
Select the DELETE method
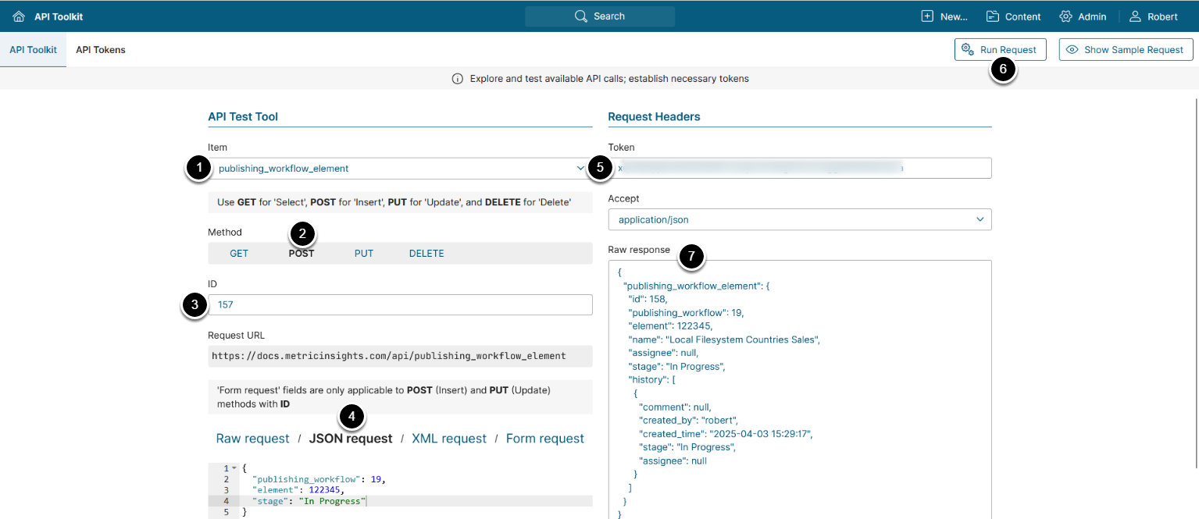click(426, 254)
